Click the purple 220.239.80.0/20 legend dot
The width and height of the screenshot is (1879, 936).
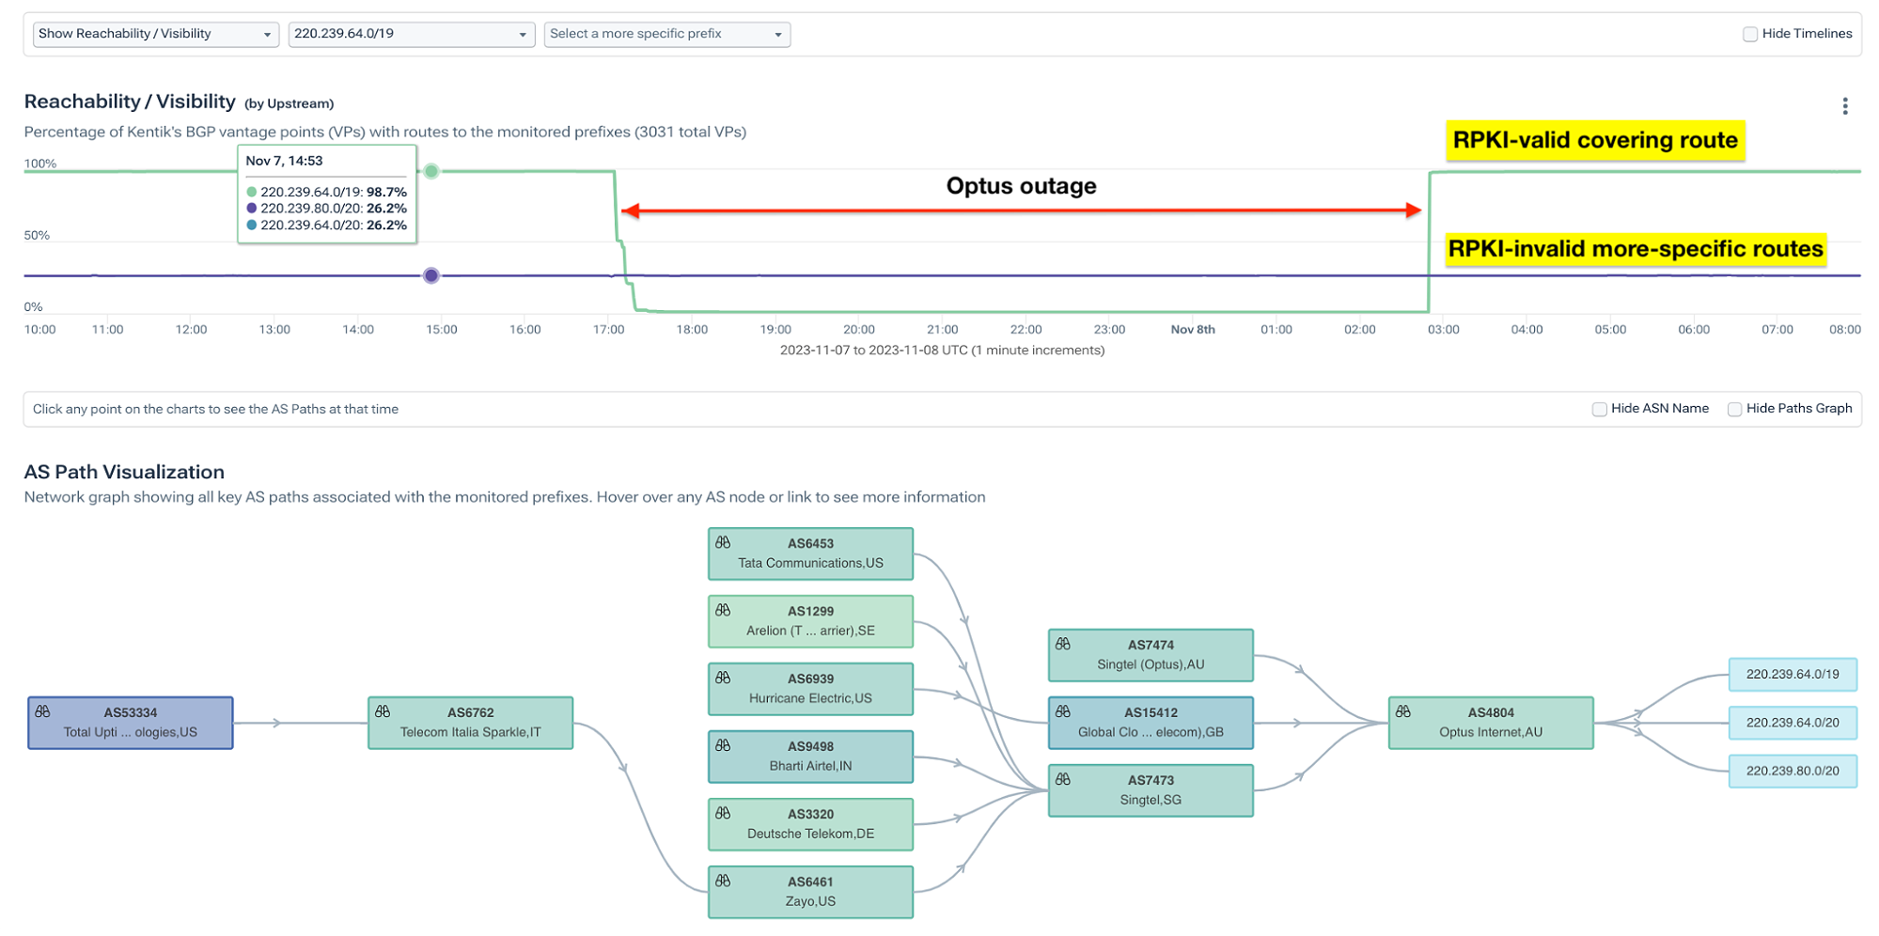pos(252,209)
